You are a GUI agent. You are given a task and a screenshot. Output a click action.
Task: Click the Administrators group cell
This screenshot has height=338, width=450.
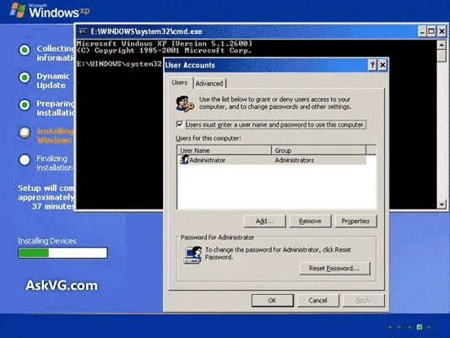[295, 161]
